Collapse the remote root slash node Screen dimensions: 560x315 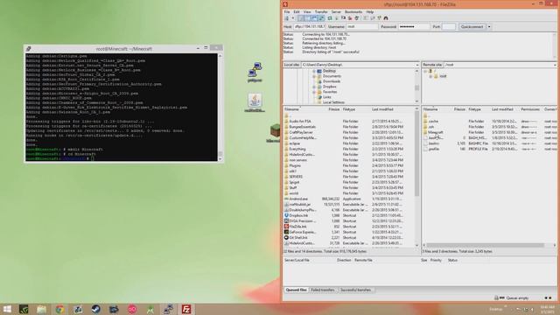pos(425,71)
